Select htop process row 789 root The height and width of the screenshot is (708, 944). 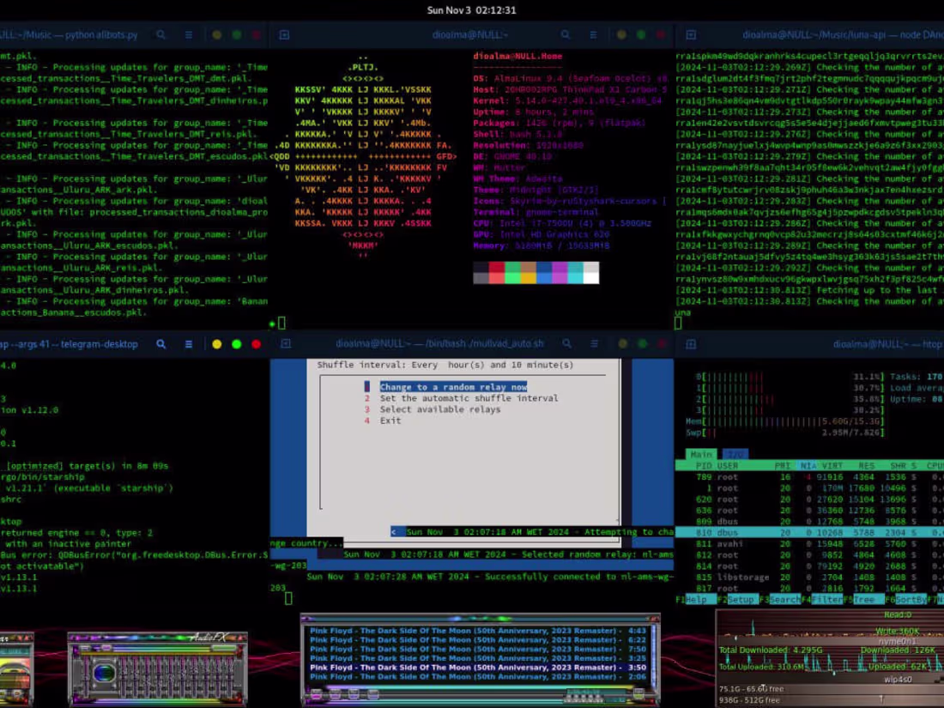tap(809, 477)
